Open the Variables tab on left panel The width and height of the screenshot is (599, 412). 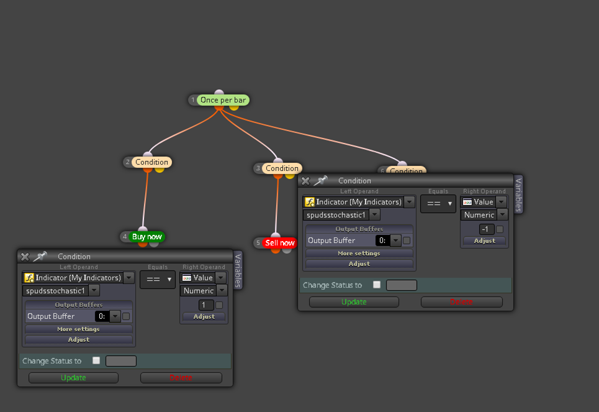coord(238,270)
